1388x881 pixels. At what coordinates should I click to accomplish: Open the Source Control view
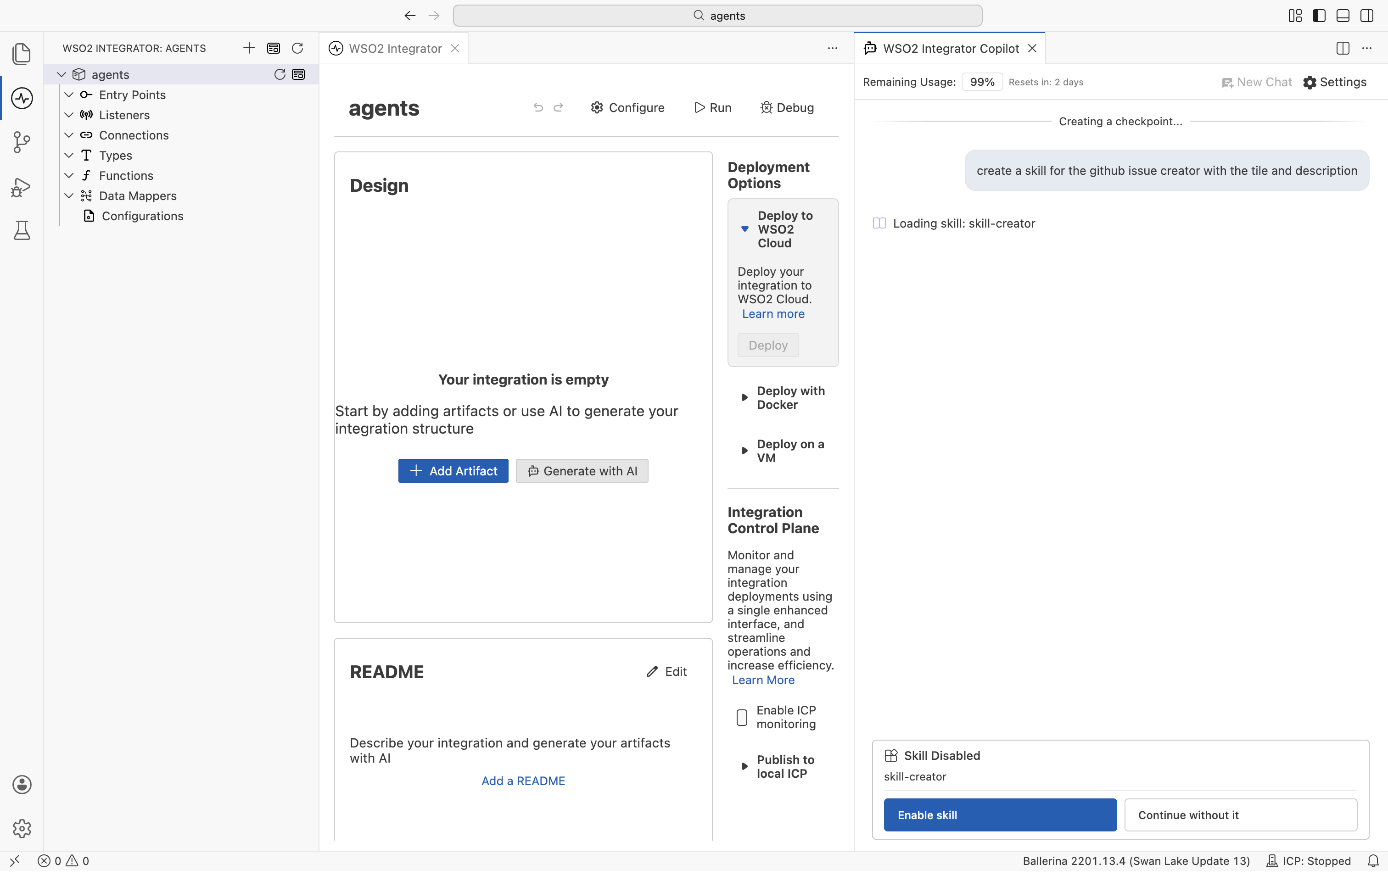point(21,142)
